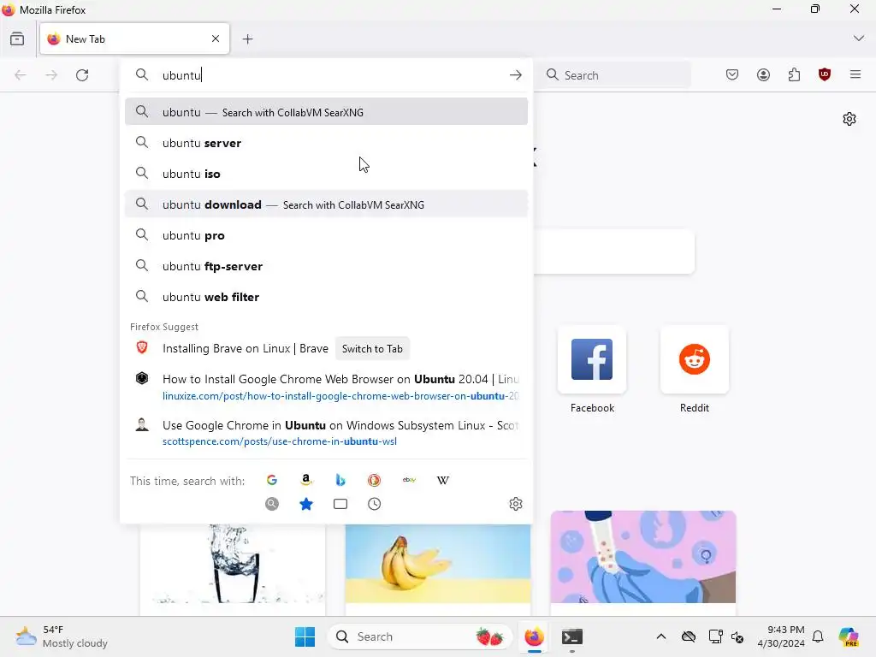Screen dimensions: 876x657
Task: Search open tabs with tab icon
Action: (340, 504)
